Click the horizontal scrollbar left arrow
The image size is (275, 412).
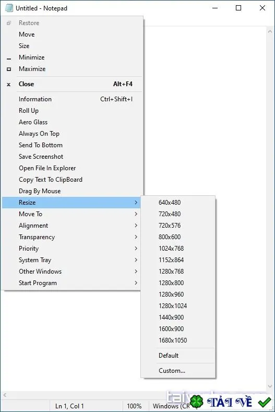(x=5, y=395)
